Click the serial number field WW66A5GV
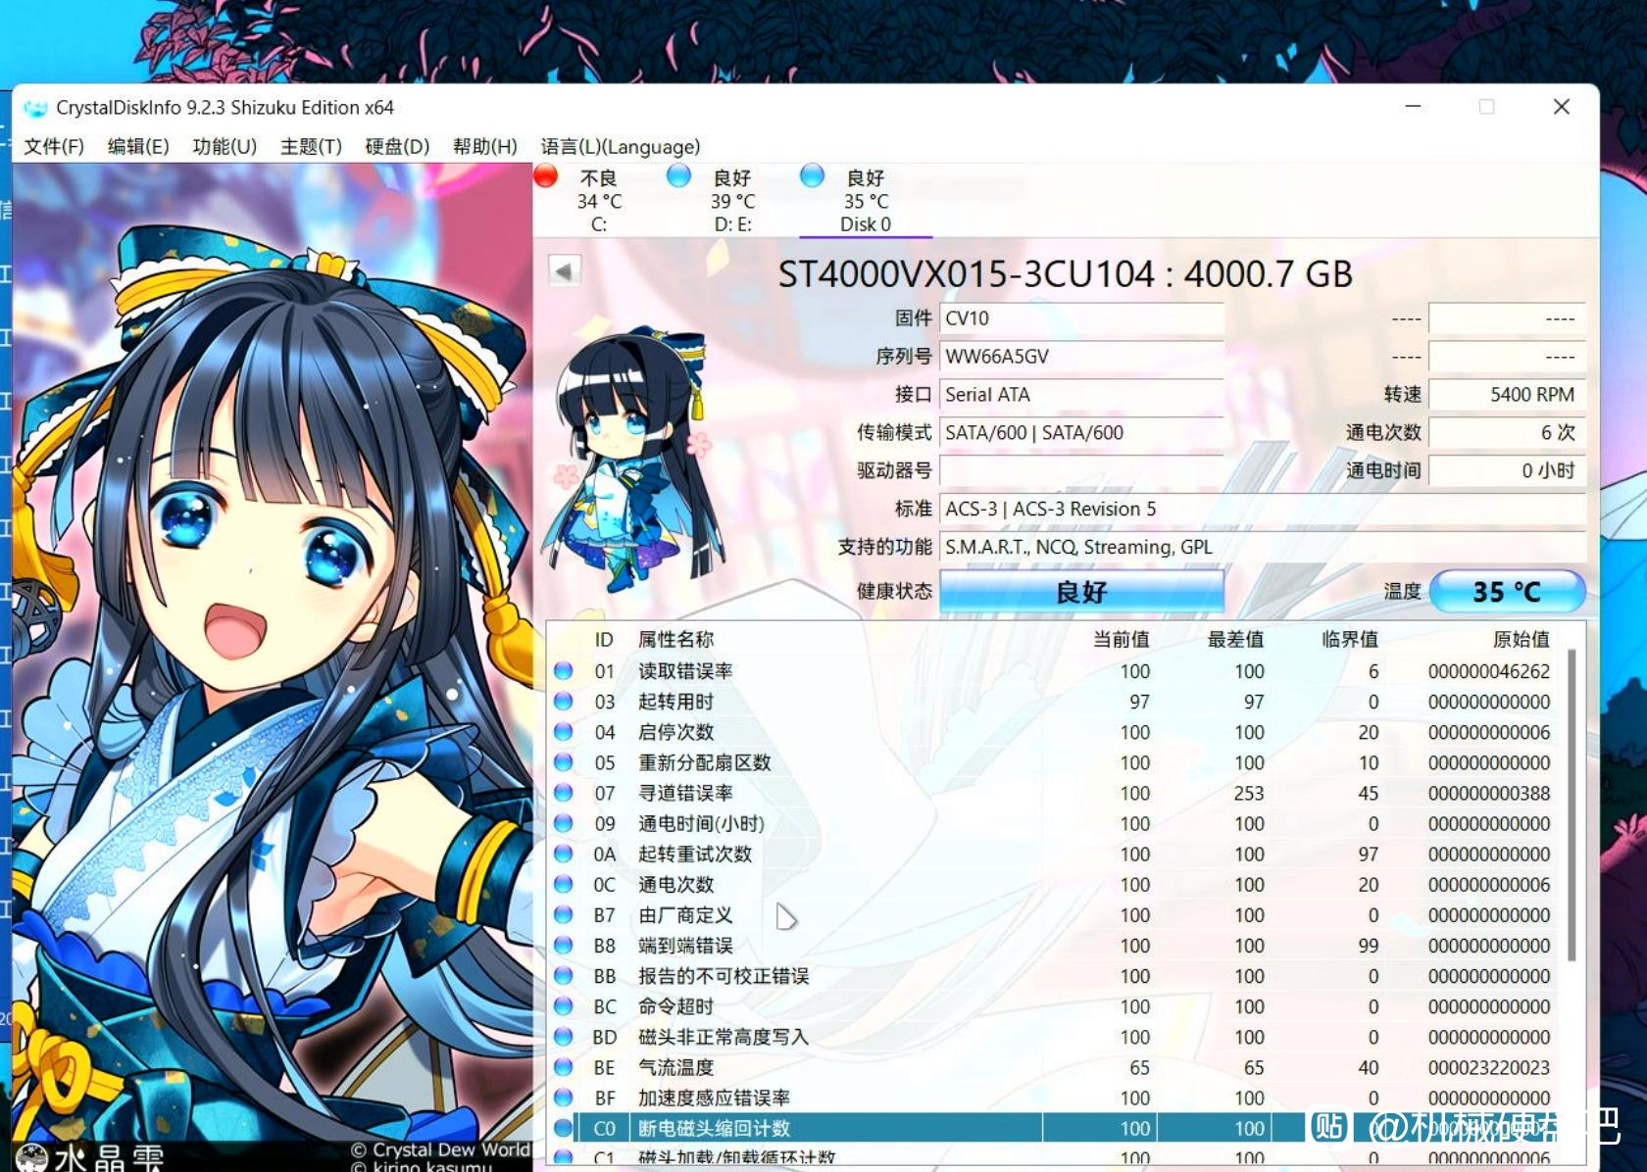 click(x=1081, y=357)
